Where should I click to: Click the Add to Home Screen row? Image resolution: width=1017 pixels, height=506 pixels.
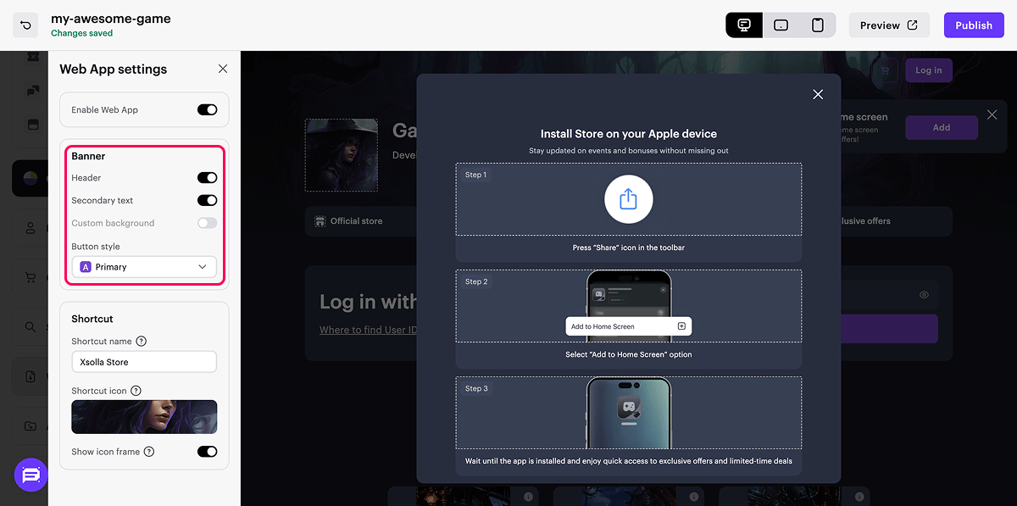click(629, 326)
